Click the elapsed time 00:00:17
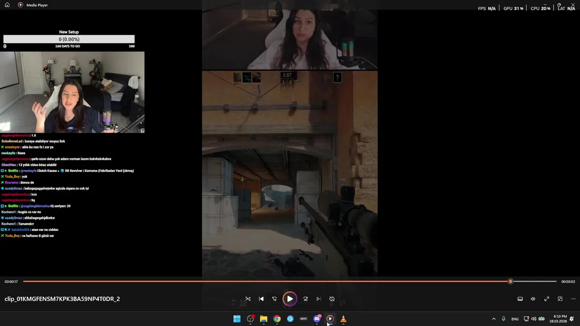This screenshot has height=326, width=580. click(11, 282)
